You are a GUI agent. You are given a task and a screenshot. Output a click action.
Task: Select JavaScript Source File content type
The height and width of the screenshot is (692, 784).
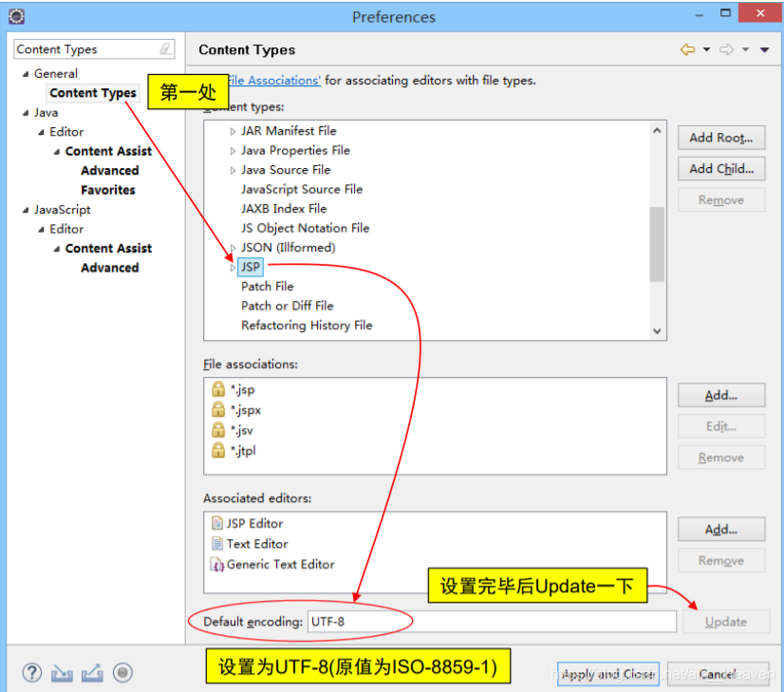point(302,189)
